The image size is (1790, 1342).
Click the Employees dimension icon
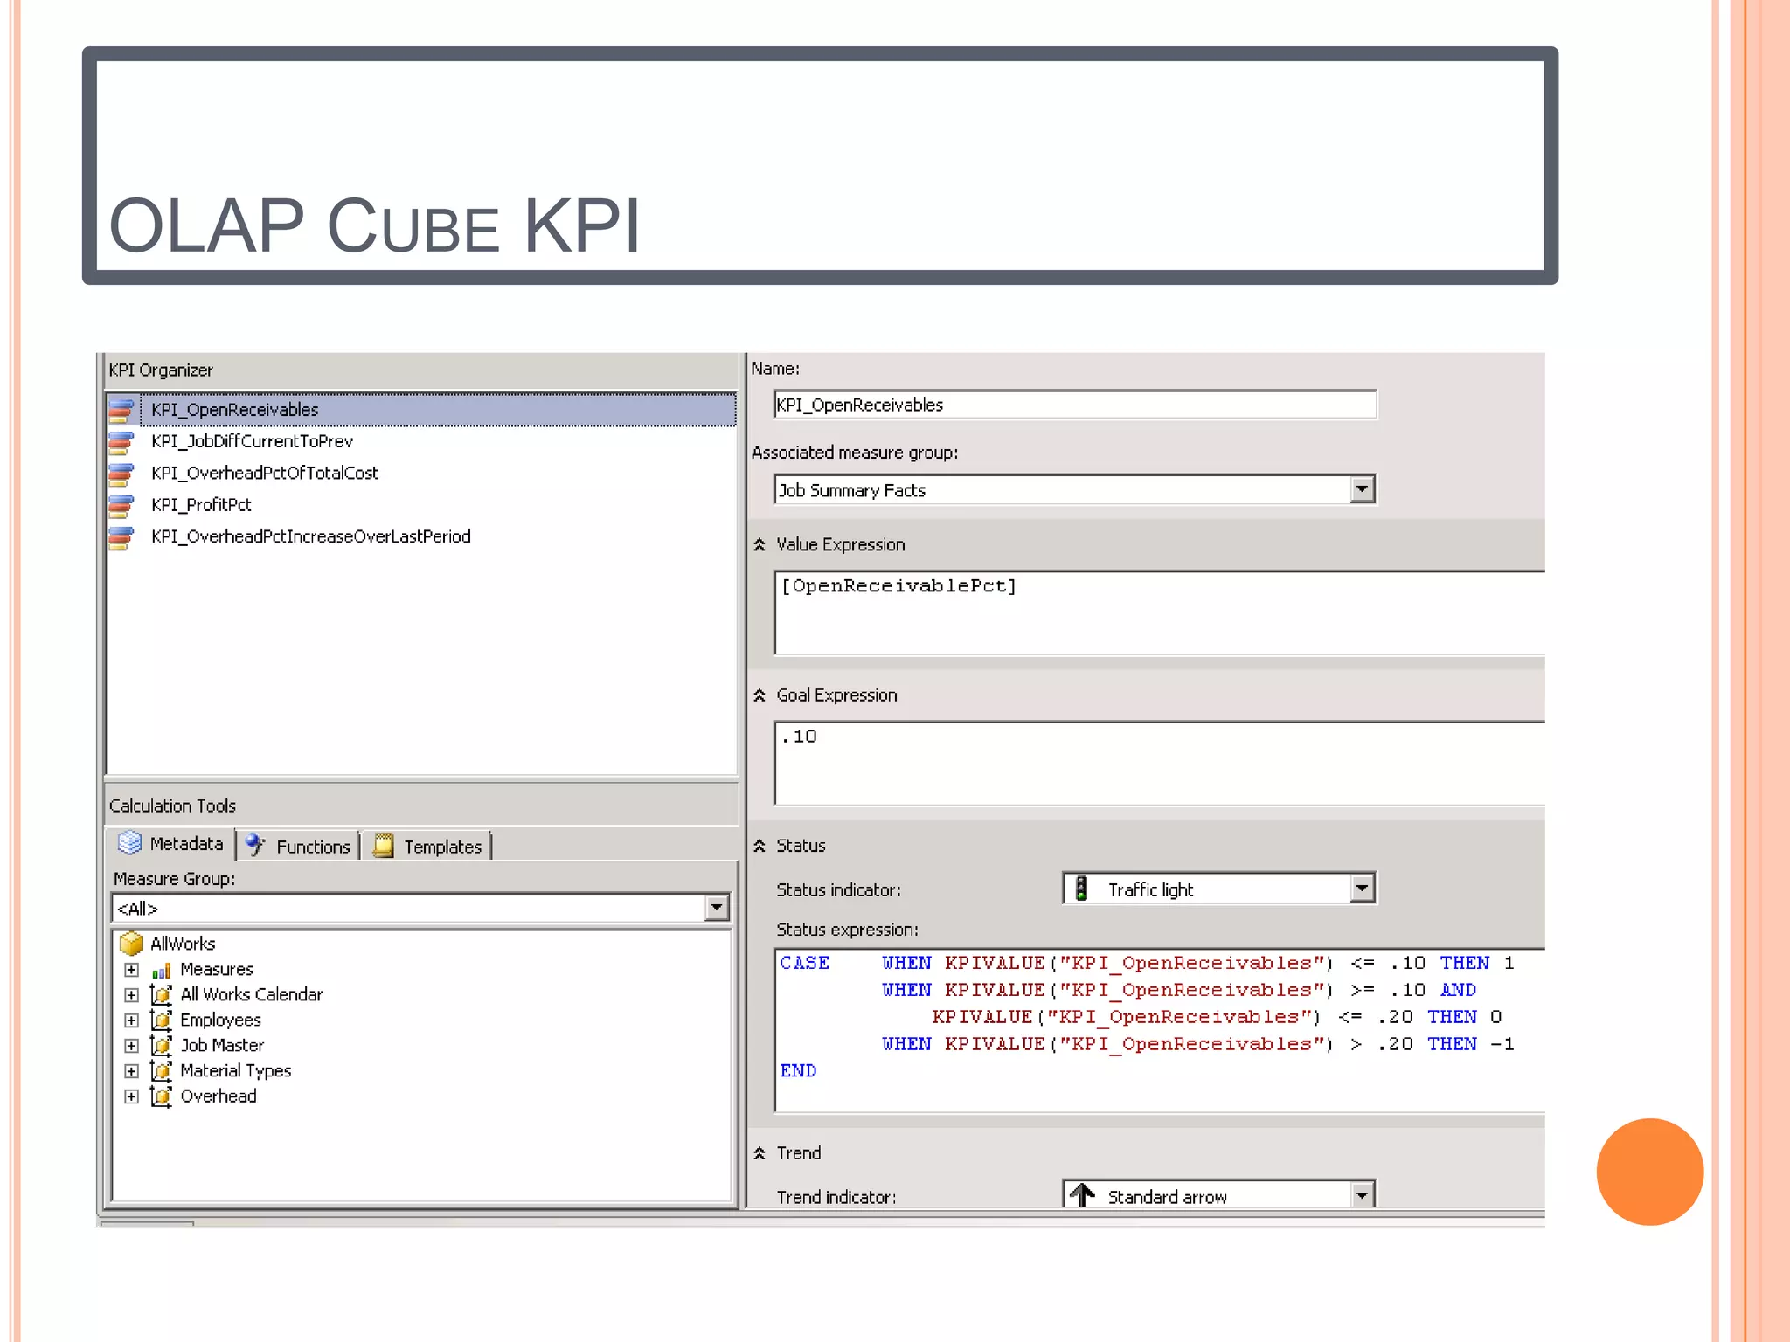pyautogui.click(x=162, y=1020)
